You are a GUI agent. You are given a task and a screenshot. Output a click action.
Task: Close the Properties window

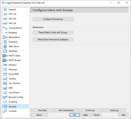127,3
